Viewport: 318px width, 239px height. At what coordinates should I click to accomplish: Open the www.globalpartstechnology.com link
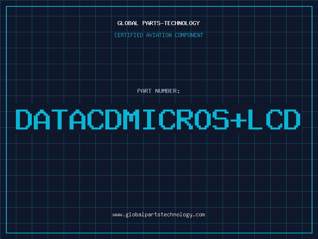coord(159,215)
